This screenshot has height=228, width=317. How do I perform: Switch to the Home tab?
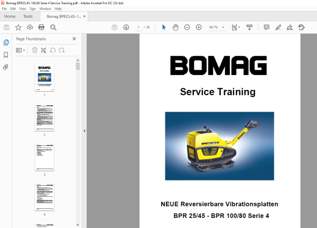(10, 16)
